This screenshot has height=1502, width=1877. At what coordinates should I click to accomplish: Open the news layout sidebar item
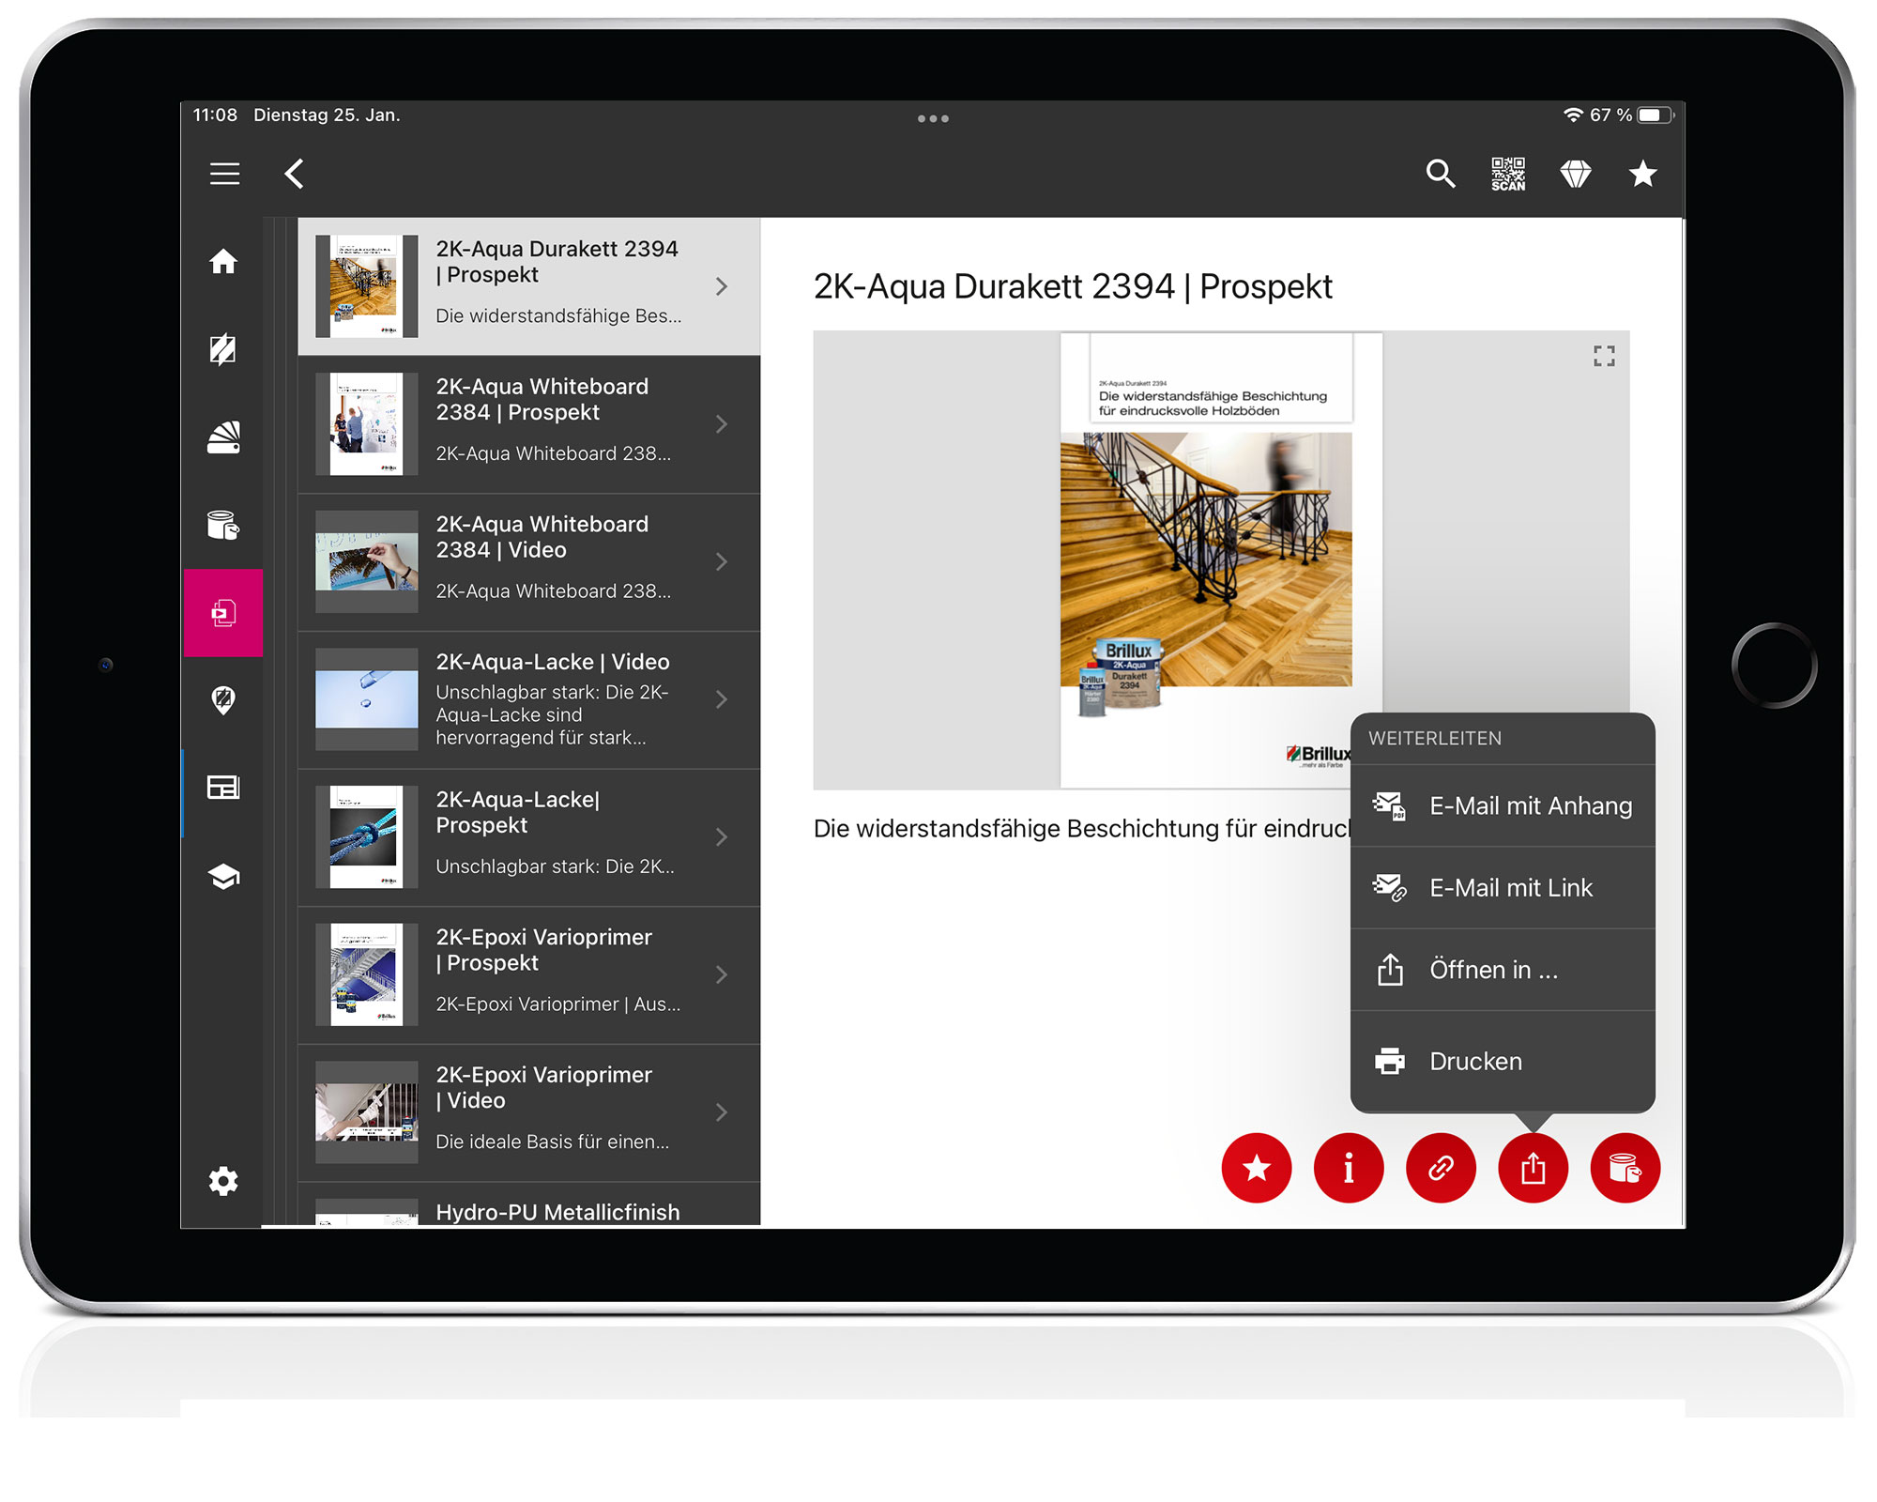(223, 788)
